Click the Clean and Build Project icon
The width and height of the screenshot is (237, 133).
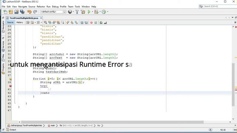click(83, 12)
